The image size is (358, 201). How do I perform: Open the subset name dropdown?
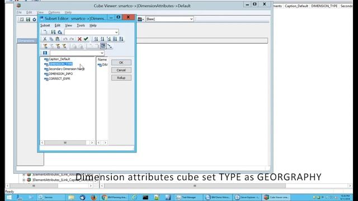tap(116, 32)
